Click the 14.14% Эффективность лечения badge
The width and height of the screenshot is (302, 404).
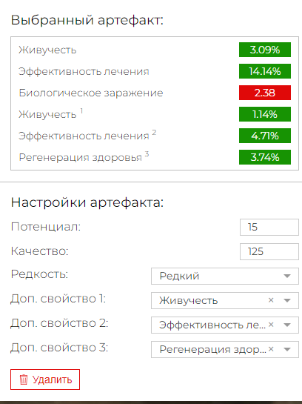click(265, 71)
